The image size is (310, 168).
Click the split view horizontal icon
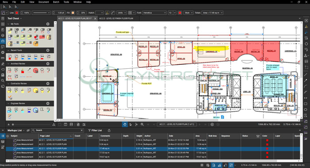pyautogui.click(x=71, y=125)
